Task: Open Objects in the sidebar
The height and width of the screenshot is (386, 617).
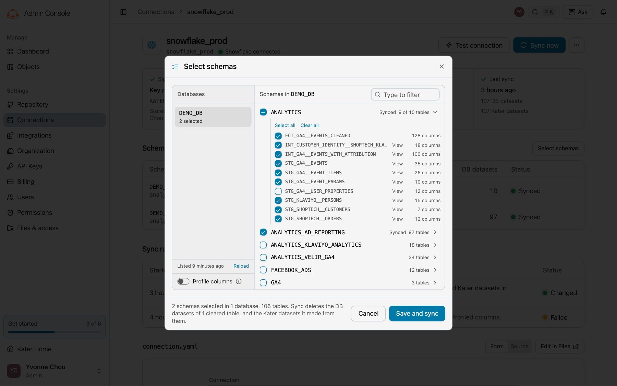Action: pos(55,67)
